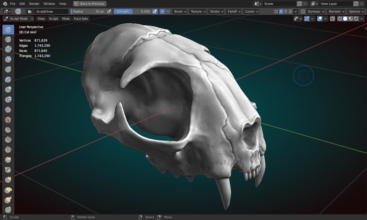Screen dimensions: 367x220
Task: Select the Clay Strips brush
Action: click(8, 59)
